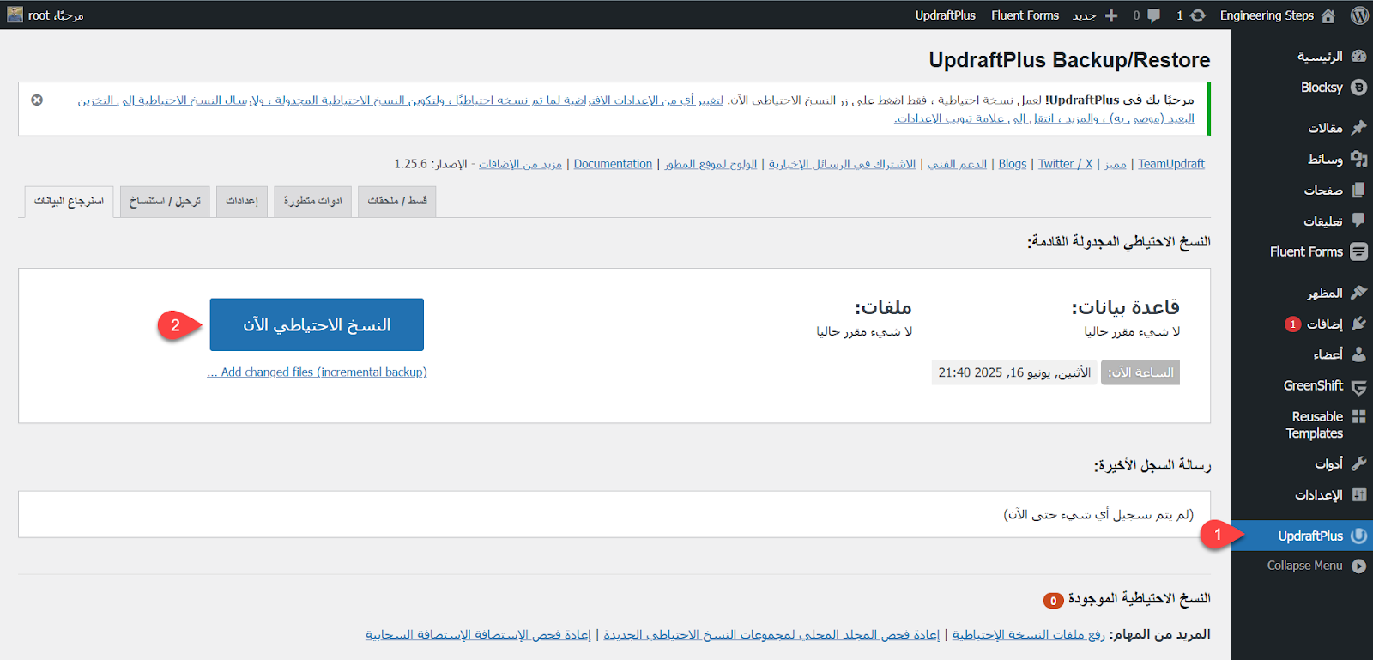Screen dimensions: 1373x660
Task: Open the مزيد من الإضافات link
Action: click(520, 164)
